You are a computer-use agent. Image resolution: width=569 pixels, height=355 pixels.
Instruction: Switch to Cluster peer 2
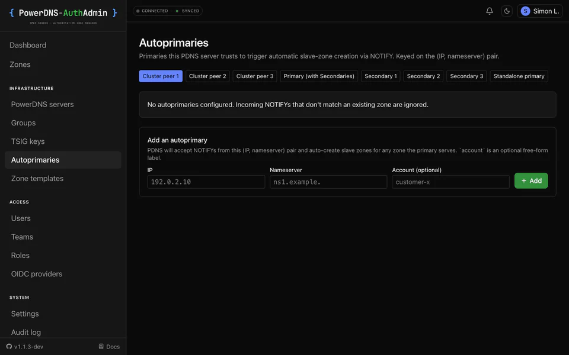click(x=207, y=76)
